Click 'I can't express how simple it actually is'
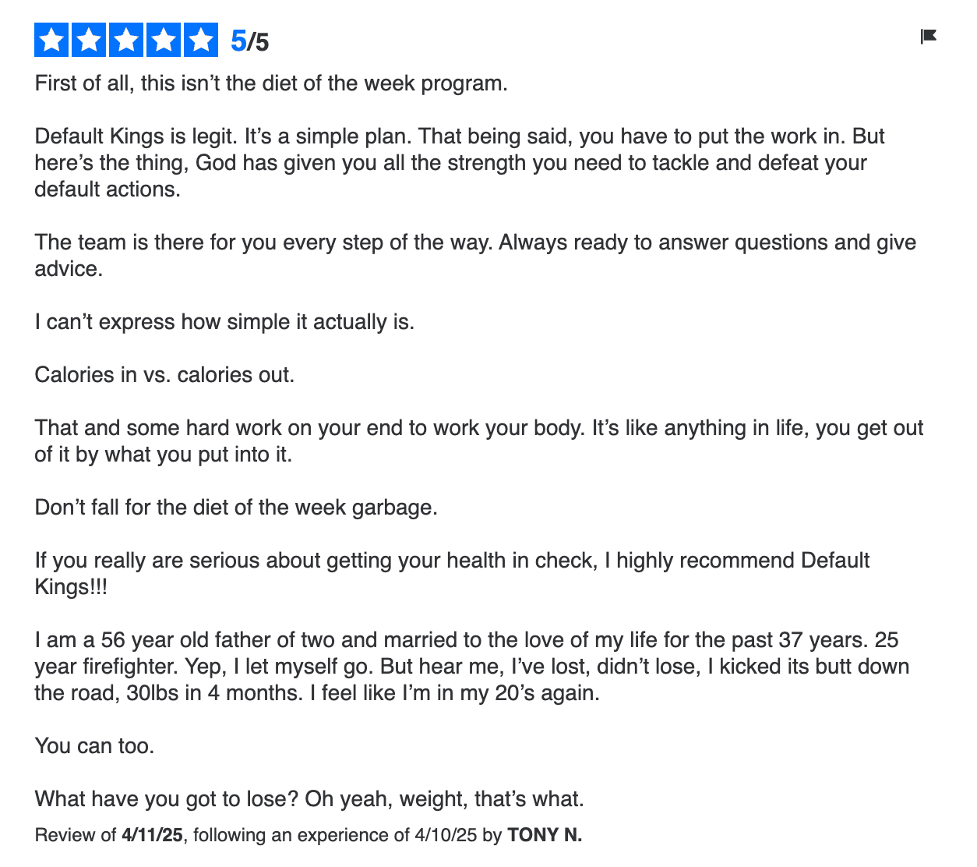The height and width of the screenshot is (867, 977). 224,322
